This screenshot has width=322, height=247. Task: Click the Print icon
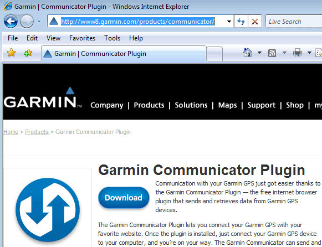pos(298,53)
